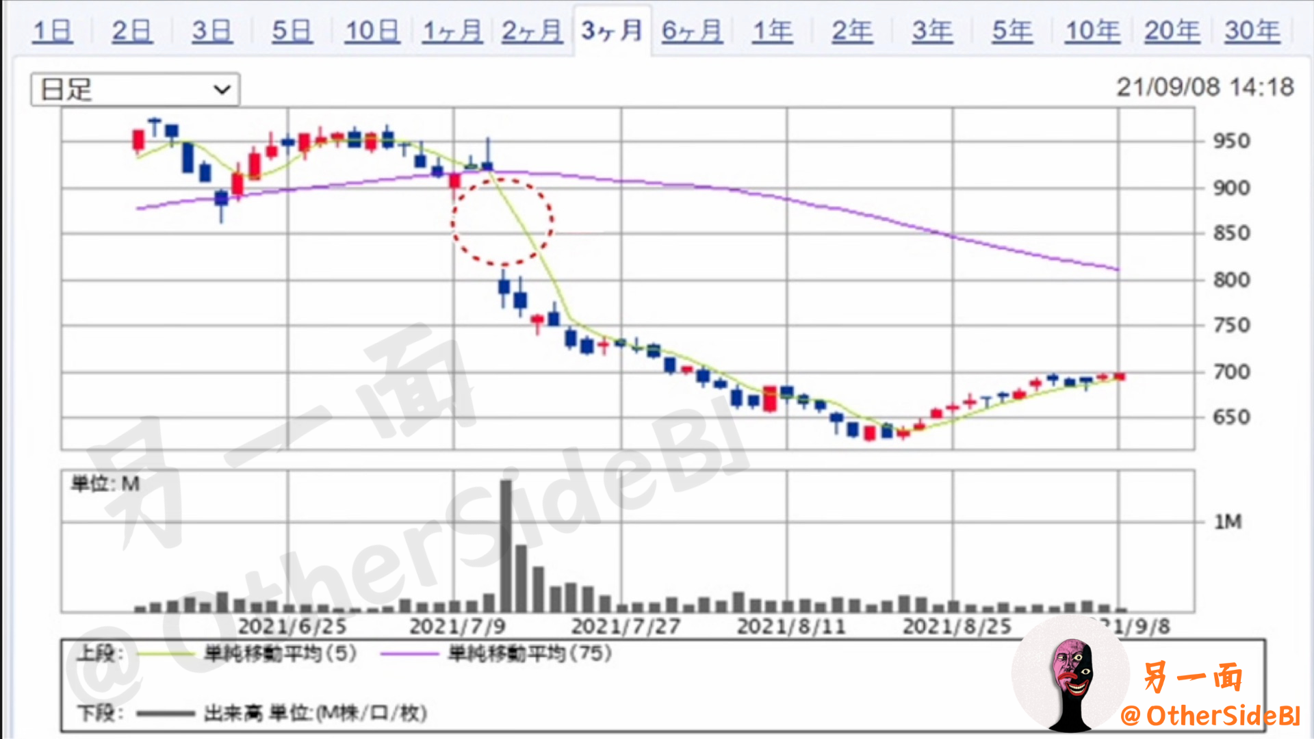Choose the 3年 time range
This screenshot has height=739, width=1314.
point(932,31)
